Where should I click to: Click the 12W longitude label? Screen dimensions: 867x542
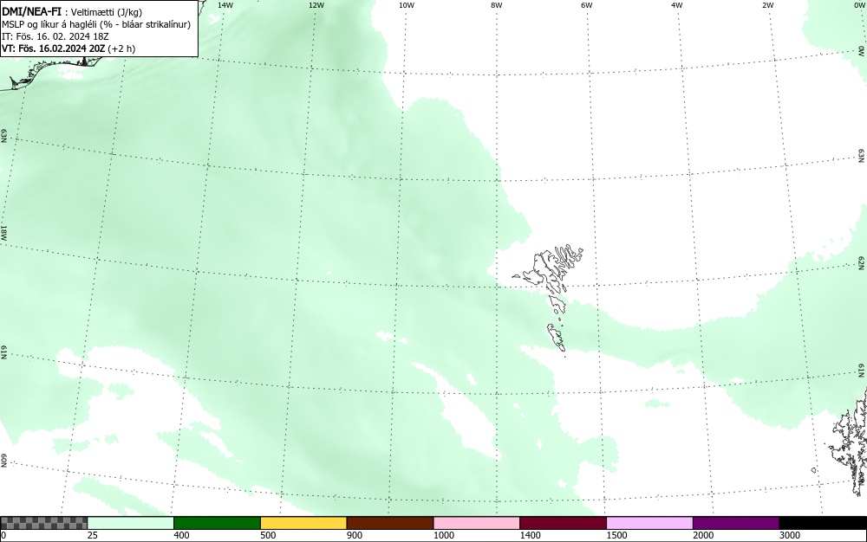(316, 5)
